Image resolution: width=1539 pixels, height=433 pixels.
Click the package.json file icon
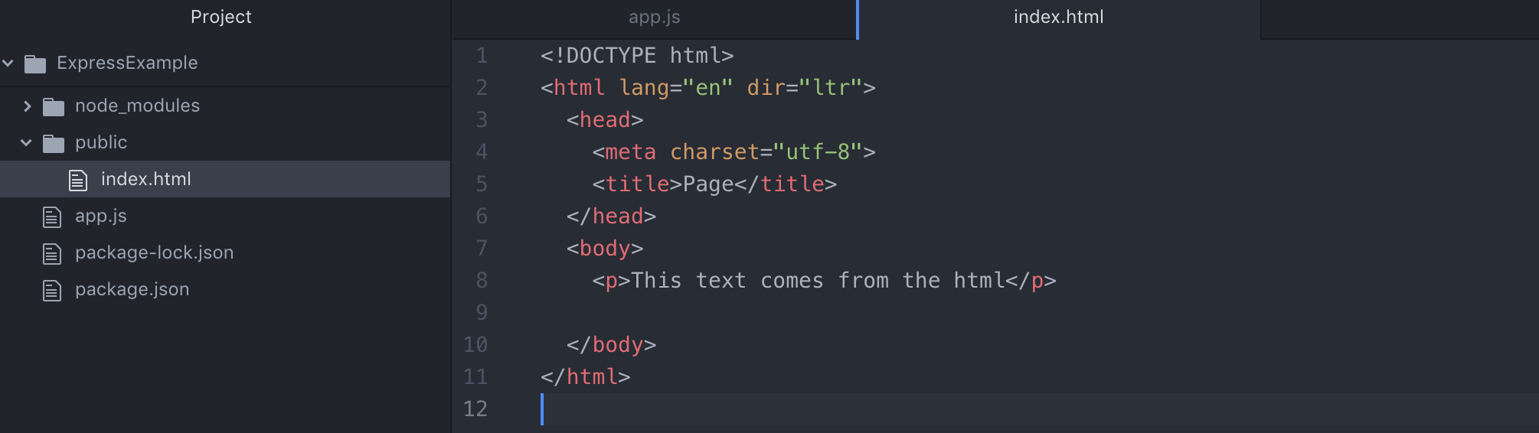pyautogui.click(x=52, y=291)
